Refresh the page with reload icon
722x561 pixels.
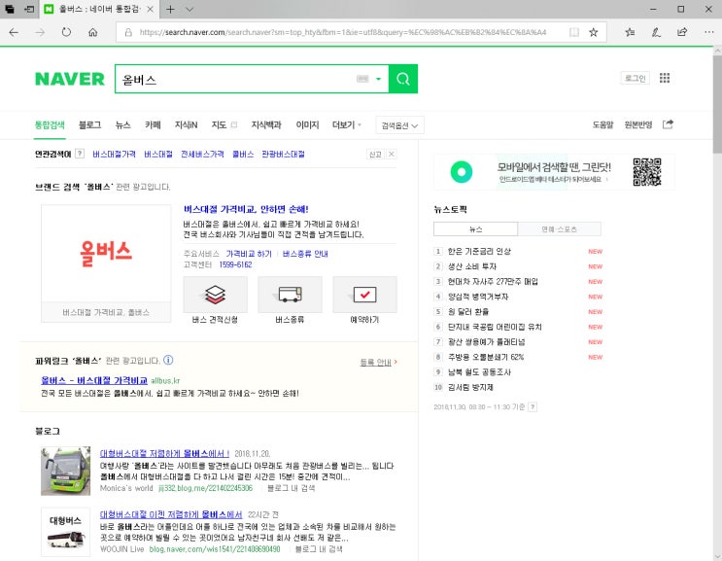[67, 32]
